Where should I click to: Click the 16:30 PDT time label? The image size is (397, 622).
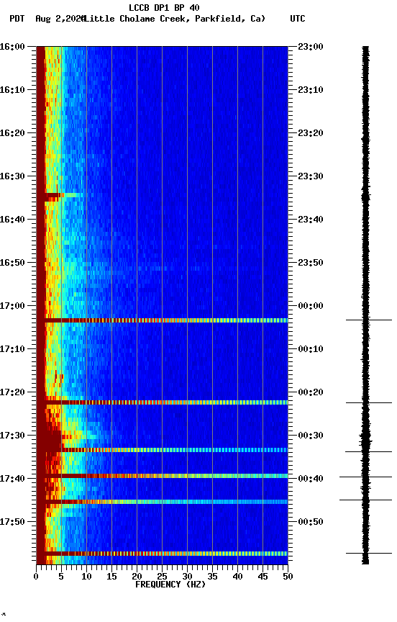12,176
